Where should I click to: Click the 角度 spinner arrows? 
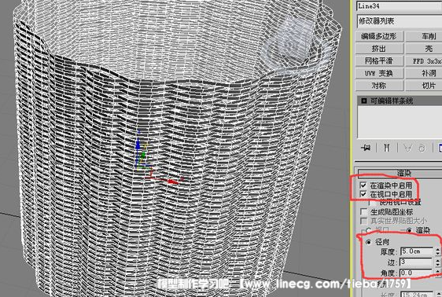[438, 273]
